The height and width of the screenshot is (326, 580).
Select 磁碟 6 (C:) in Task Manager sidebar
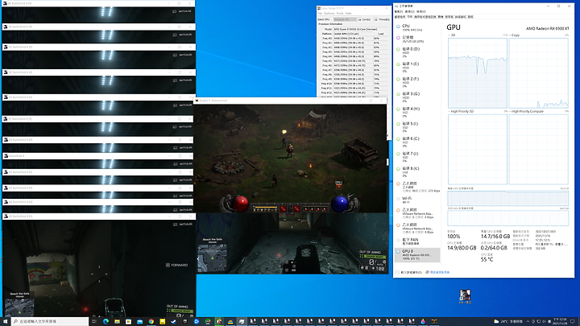417,142
